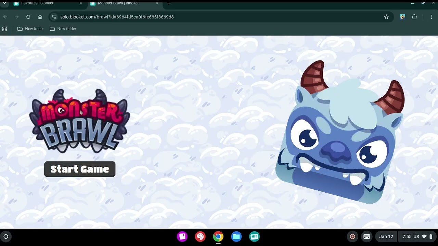Screen dimensions: 438x246
Task: Open the first New folder bookmark
Action: pyautogui.click(x=31, y=29)
